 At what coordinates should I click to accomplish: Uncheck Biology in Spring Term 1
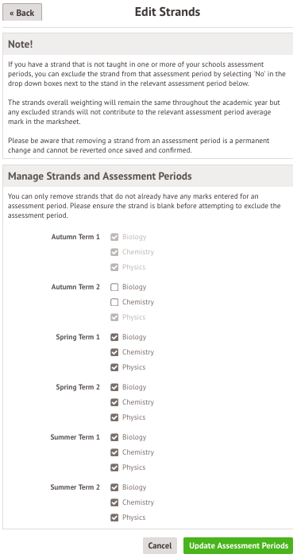point(114,337)
